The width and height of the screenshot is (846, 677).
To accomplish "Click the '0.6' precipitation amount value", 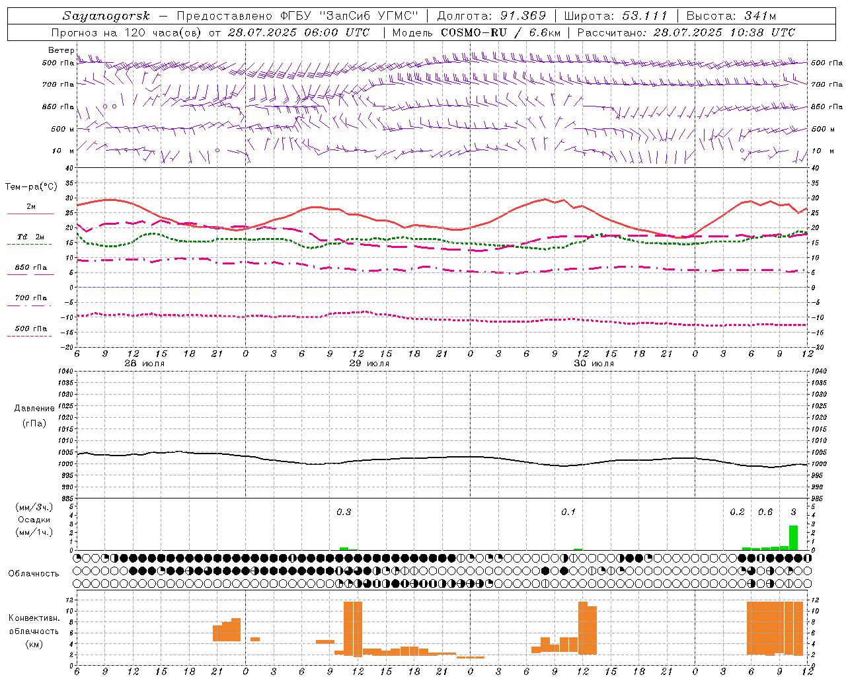I will [765, 512].
